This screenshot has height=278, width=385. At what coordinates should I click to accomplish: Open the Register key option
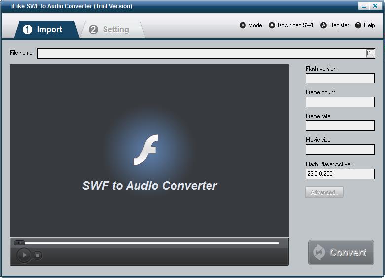335,25
